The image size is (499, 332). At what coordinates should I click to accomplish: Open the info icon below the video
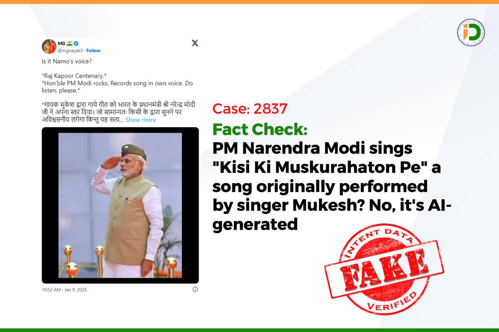coord(195,289)
